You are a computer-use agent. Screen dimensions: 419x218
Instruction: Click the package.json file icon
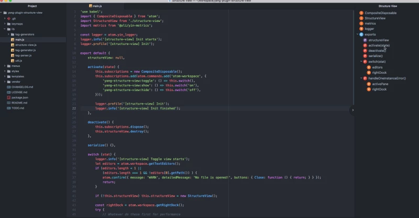point(8,97)
